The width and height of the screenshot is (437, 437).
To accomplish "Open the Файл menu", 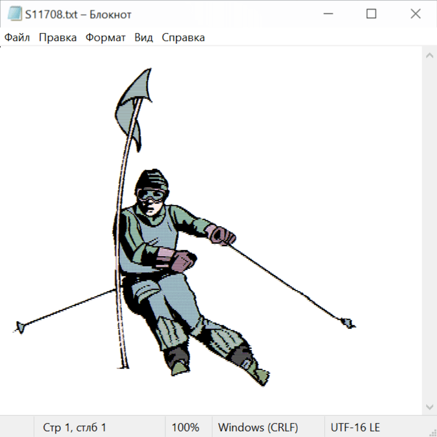I will 17,38.
